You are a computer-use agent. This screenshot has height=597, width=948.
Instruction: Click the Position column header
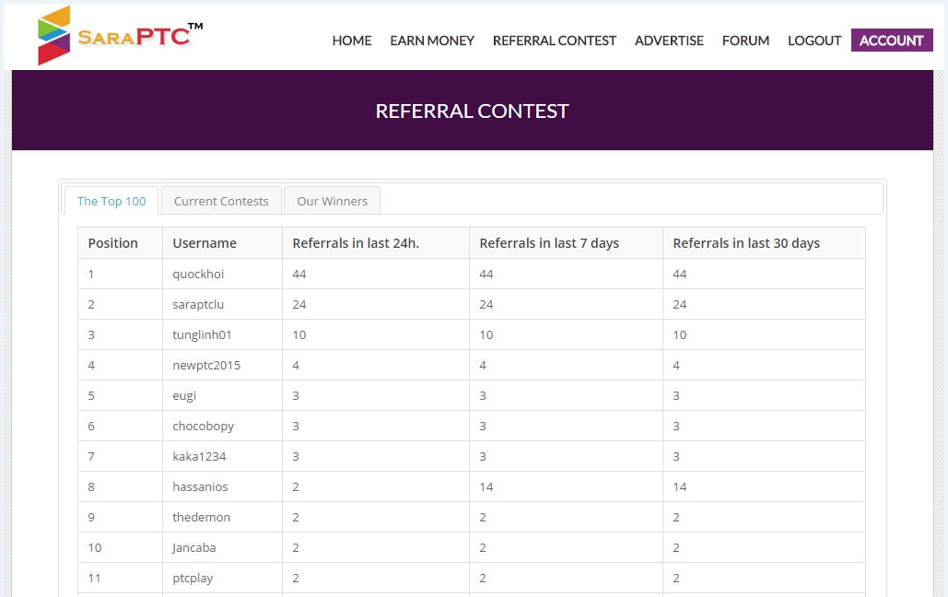[112, 243]
